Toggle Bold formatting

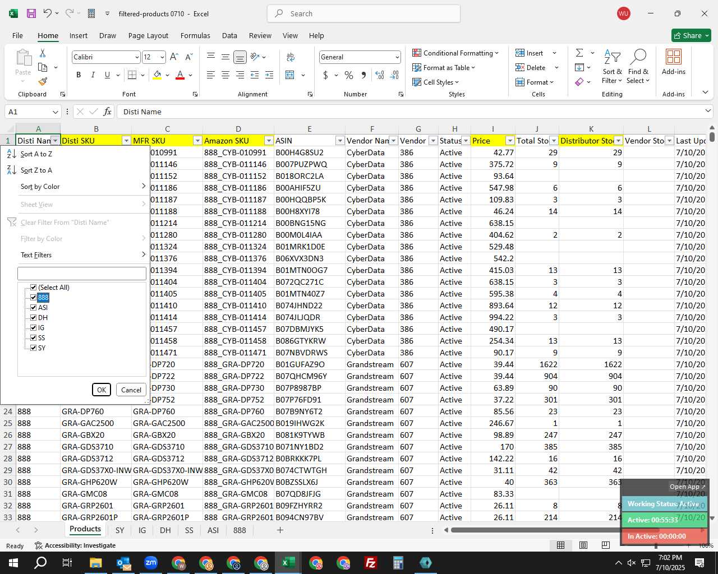point(79,75)
